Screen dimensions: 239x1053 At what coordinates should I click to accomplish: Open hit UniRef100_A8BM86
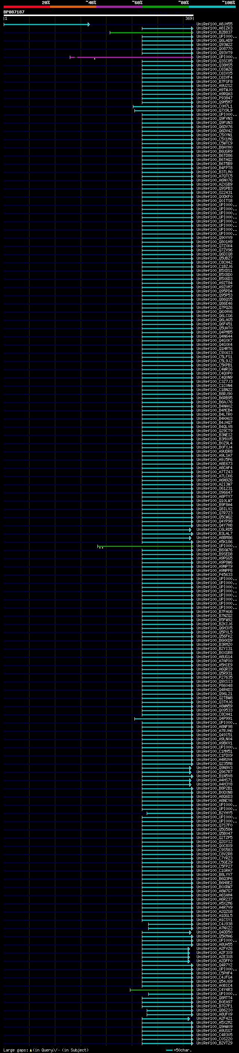click(214, 538)
